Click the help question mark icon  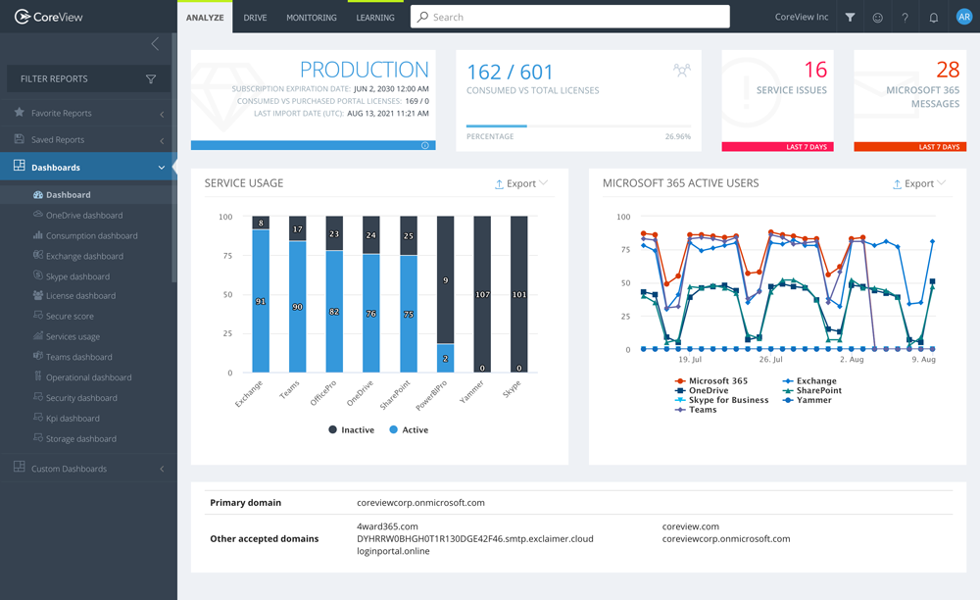(x=905, y=17)
